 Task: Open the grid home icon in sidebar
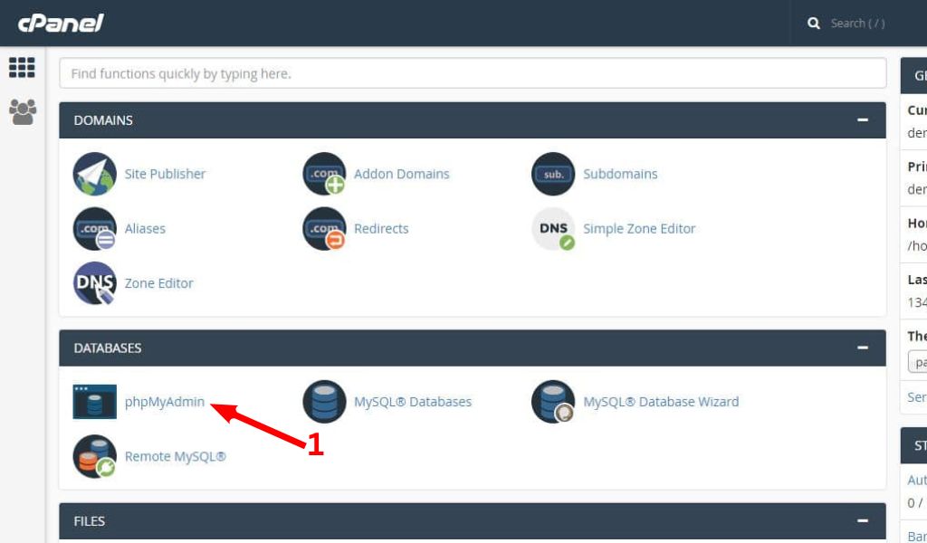click(22, 67)
